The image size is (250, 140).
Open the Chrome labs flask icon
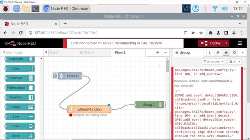pyautogui.click(x=218, y=33)
